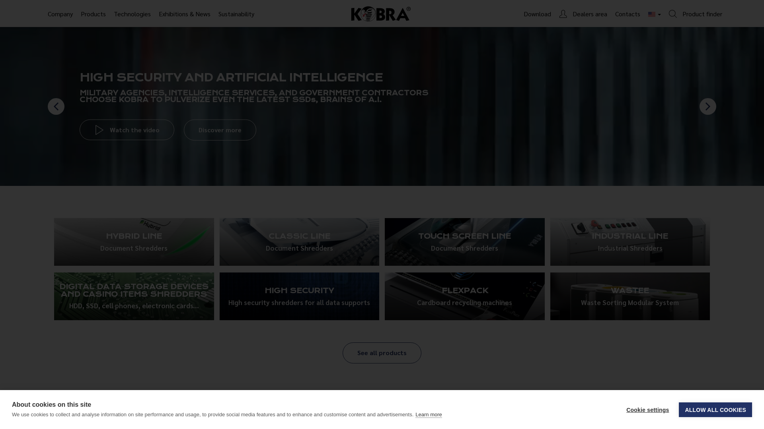Click the Learn more cookie link

coord(428,414)
